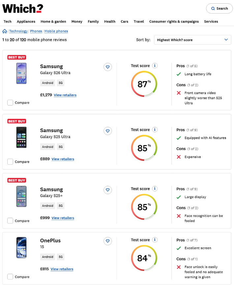234x287 pixels.
Task: Open test score info for Galaxy S26 Ultra
Action: point(155,66)
